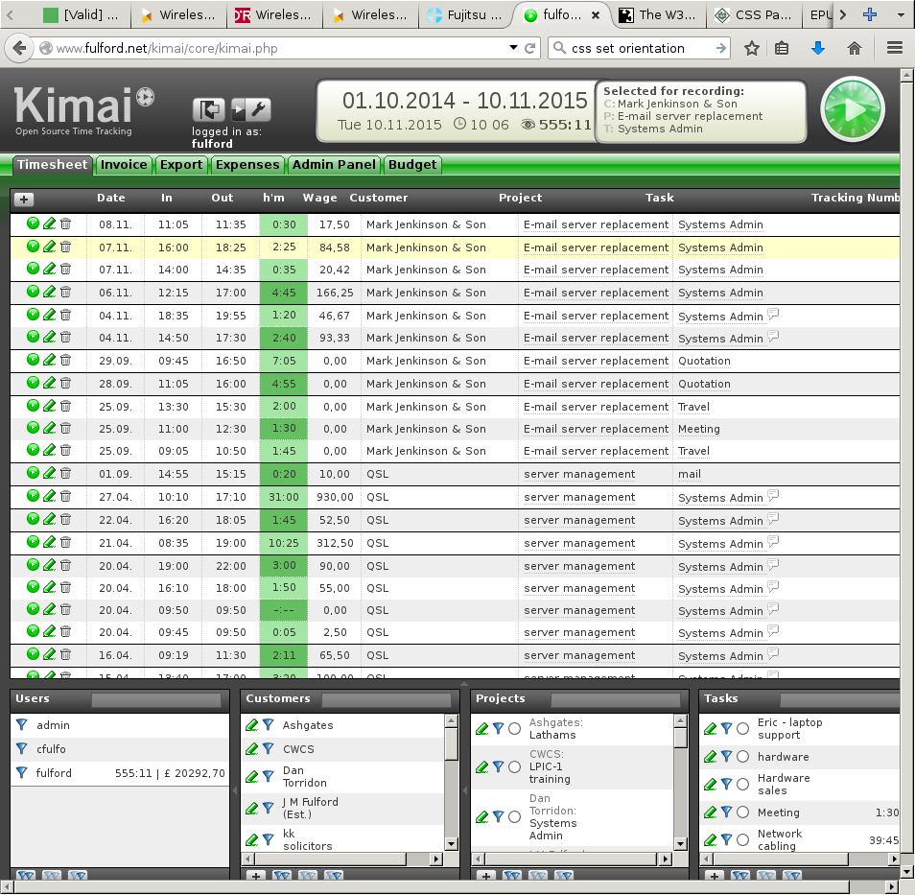Edit customer Ashgates with pencil icon
915x895 pixels.
[x=251, y=725]
